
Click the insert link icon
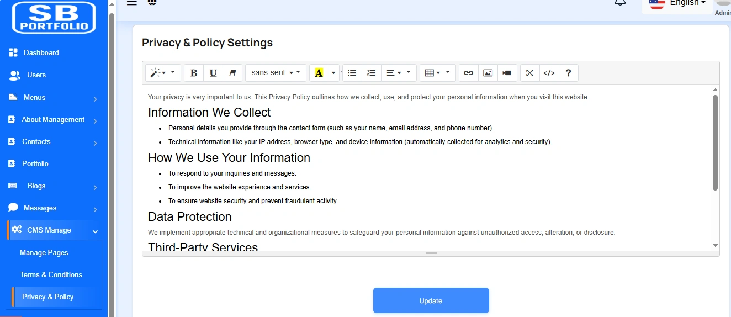(468, 73)
